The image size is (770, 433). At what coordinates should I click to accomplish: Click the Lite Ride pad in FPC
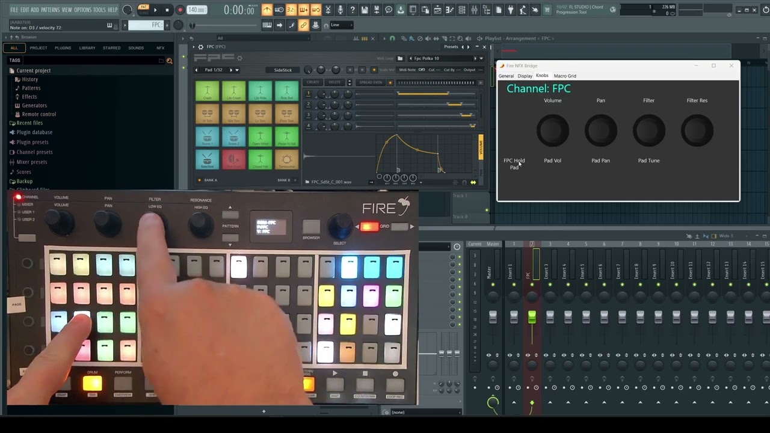point(260,90)
